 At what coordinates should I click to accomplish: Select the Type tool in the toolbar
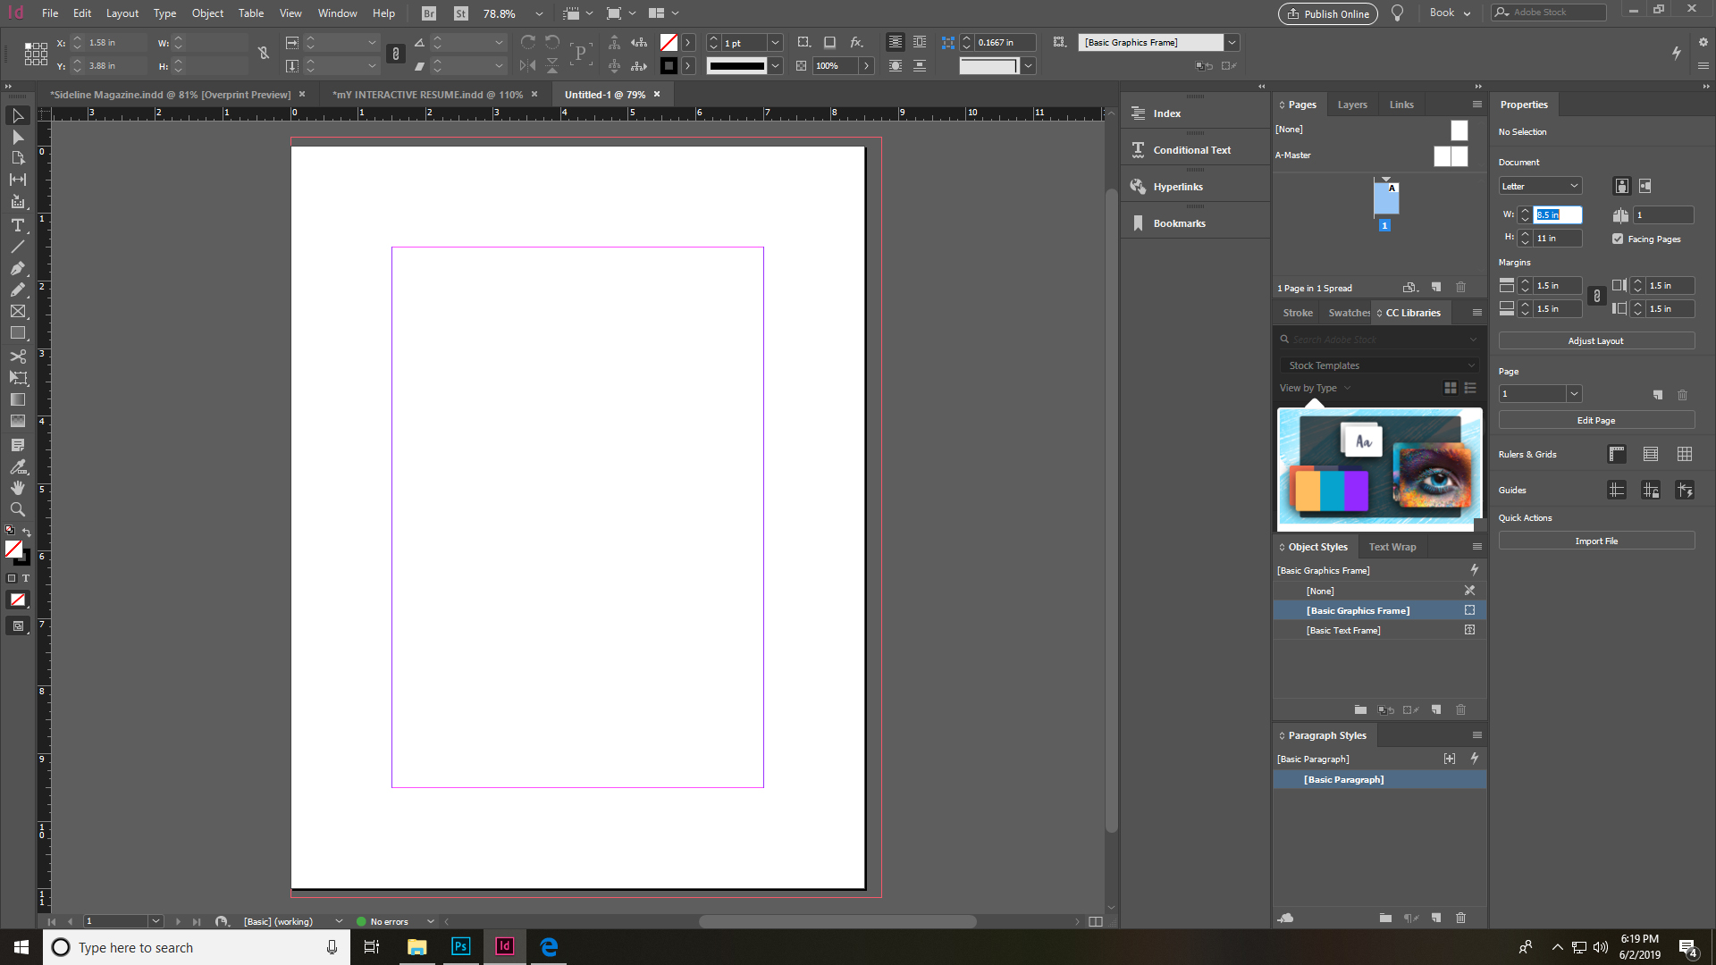17,225
